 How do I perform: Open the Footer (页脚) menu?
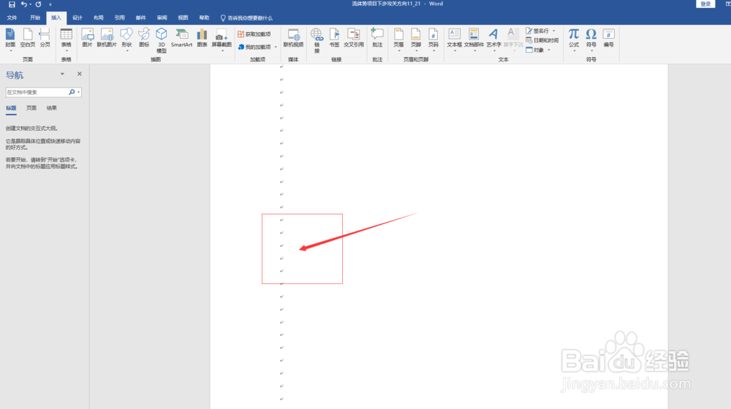416,39
